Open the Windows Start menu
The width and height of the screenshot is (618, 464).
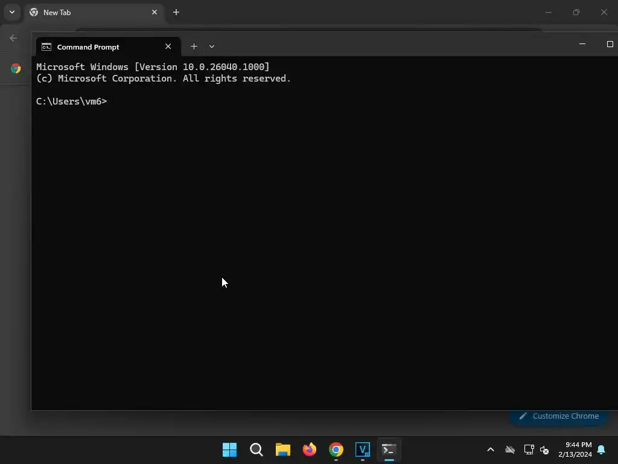(x=229, y=449)
